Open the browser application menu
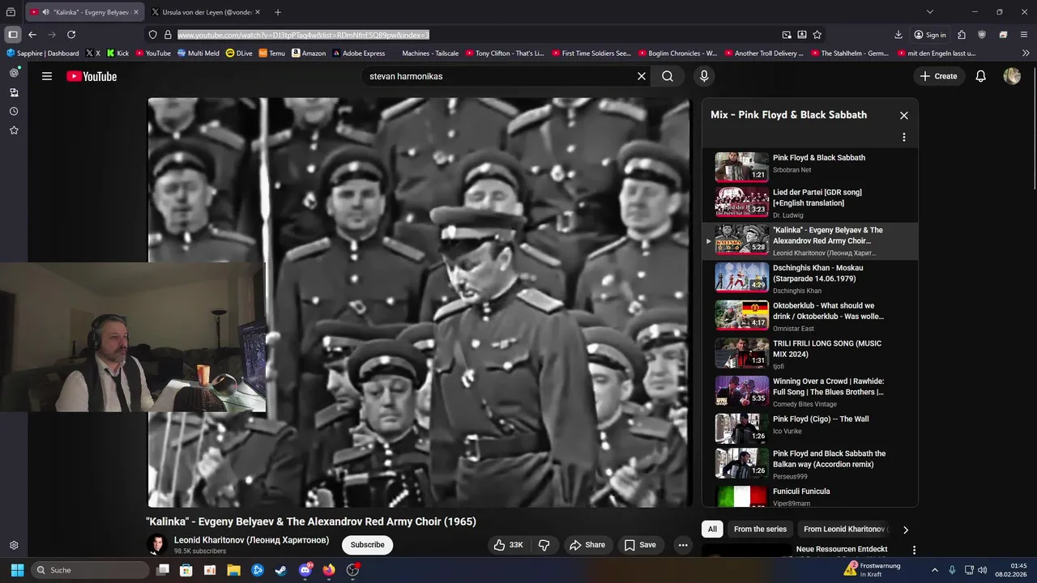The image size is (1037, 583). 1023,35
